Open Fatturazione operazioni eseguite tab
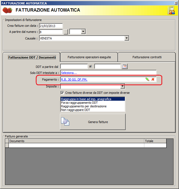 [x=89, y=57]
